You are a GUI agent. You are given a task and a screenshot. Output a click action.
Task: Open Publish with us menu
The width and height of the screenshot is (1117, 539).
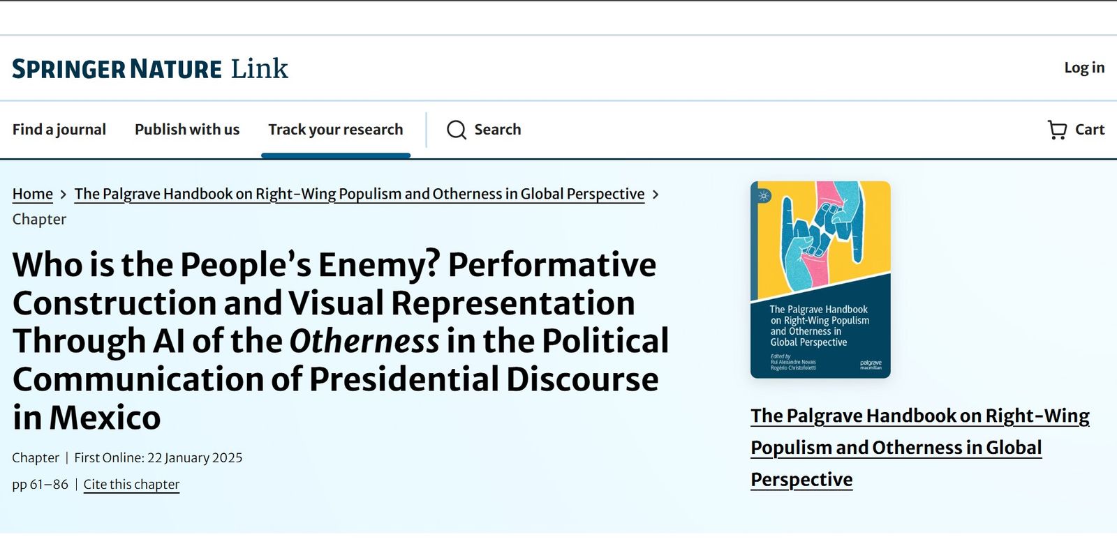pos(187,130)
